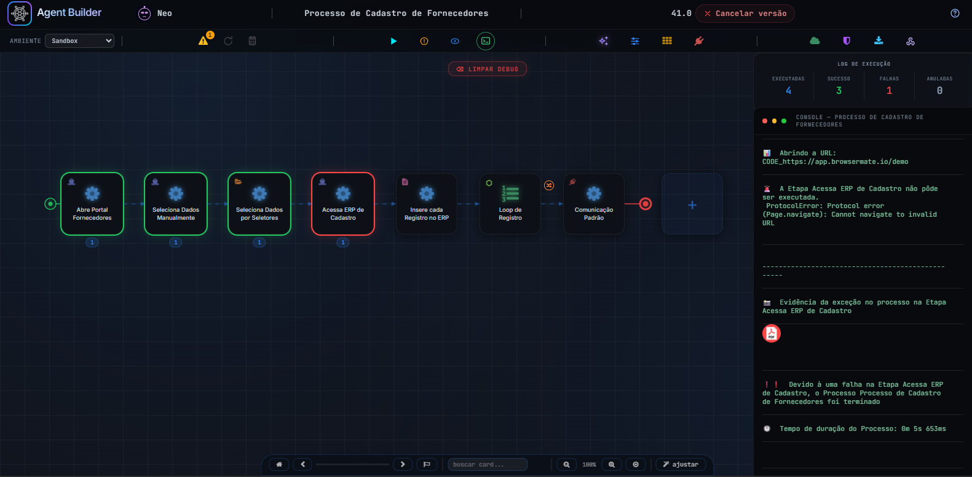Click the purple shield icon

[847, 41]
